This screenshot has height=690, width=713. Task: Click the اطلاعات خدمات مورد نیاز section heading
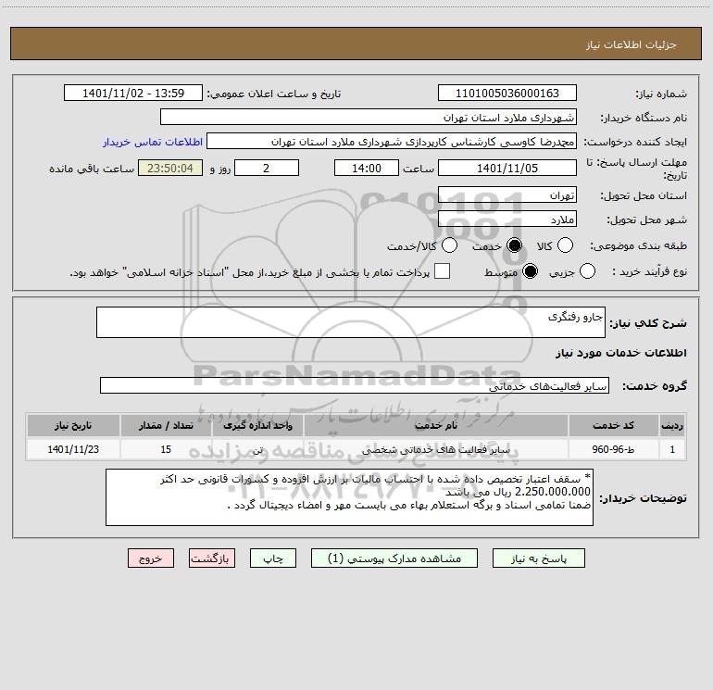pyautogui.click(x=620, y=353)
